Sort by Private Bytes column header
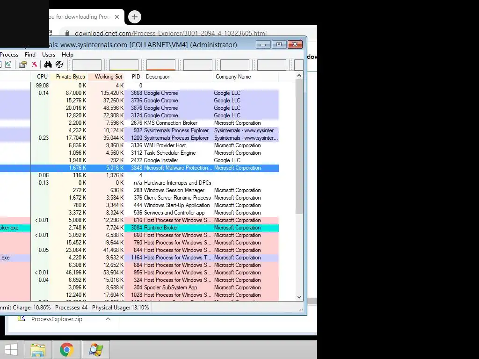The width and height of the screenshot is (479, 359). point(70,77)
